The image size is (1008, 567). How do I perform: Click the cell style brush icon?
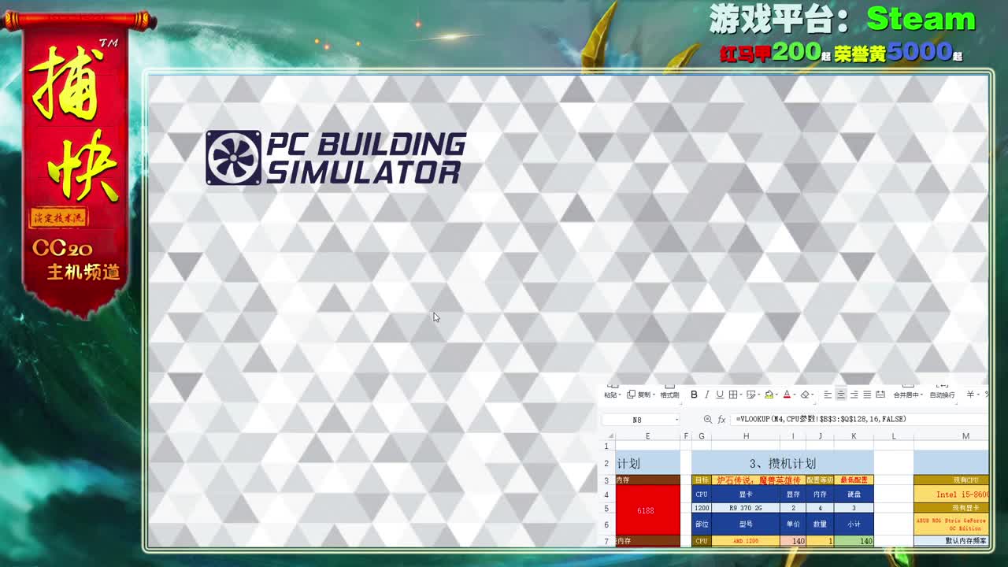pos(750,395)
